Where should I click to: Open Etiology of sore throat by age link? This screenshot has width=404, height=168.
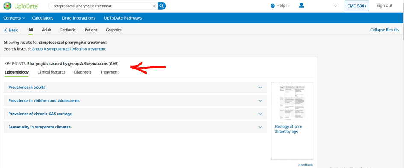tap(288, 129)
